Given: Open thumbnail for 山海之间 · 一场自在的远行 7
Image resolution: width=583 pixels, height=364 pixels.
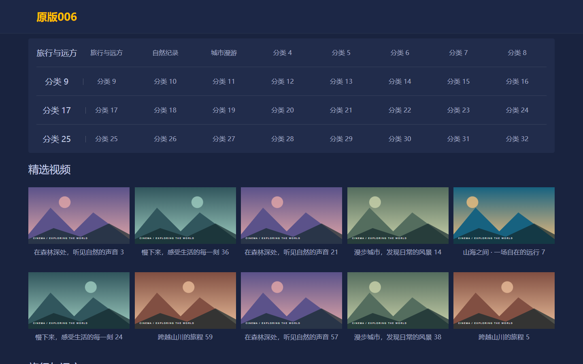Looking at the screenshot, I should tap(504, 216).
